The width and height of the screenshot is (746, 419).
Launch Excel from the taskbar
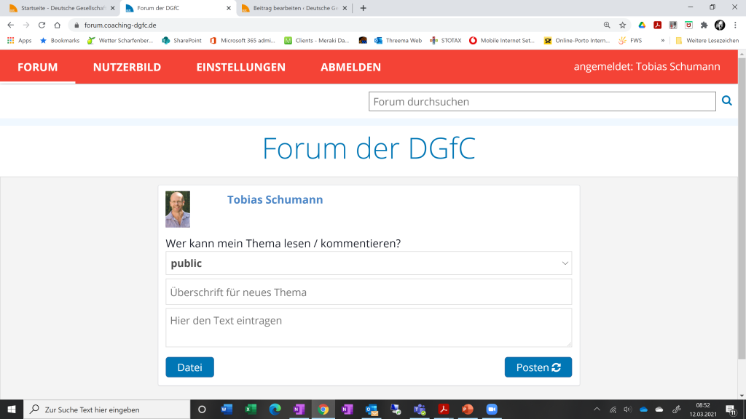(x=249, y=410)
